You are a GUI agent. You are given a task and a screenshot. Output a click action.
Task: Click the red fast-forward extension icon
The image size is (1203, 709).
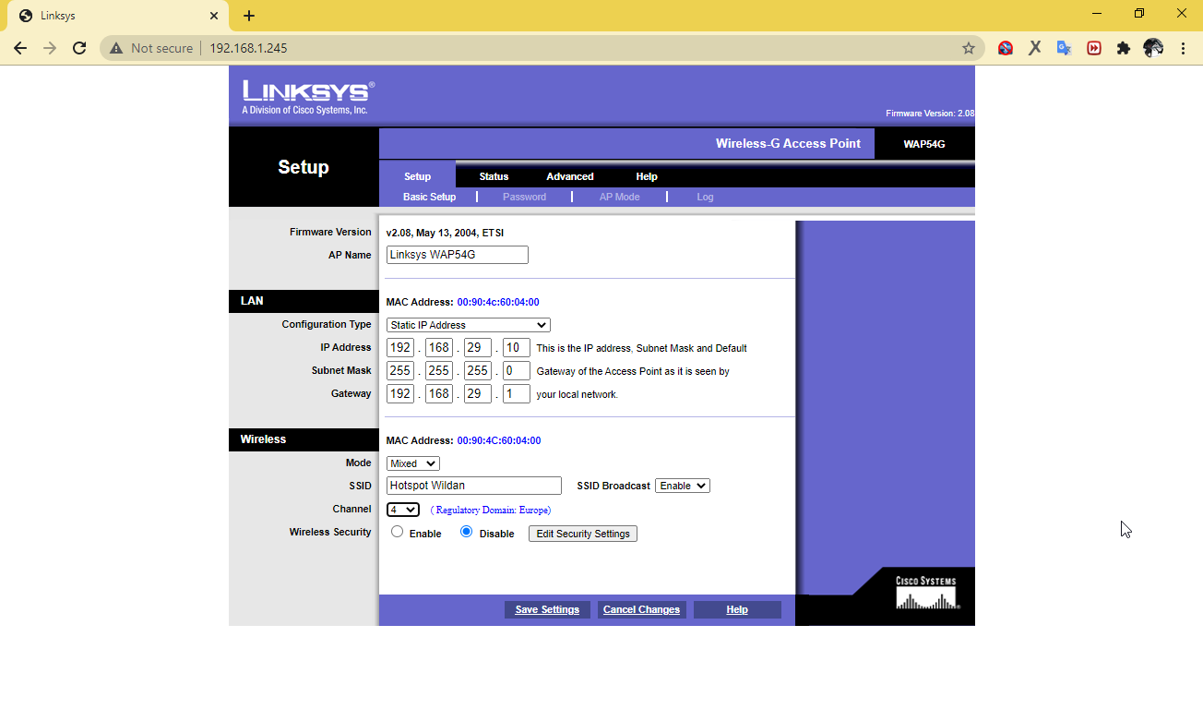[1094, 48]
